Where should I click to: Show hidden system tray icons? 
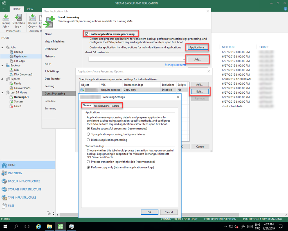pos(226,226)
